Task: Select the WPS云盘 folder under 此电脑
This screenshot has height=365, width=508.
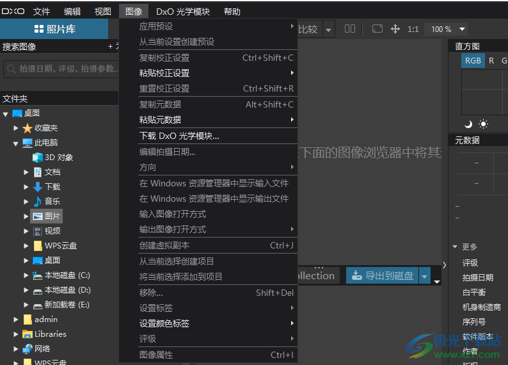Action: point(55,246)
